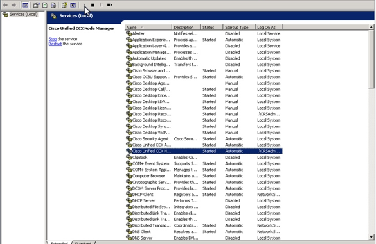
Task: Sort by the Status column header
Action: coord(211,28)
